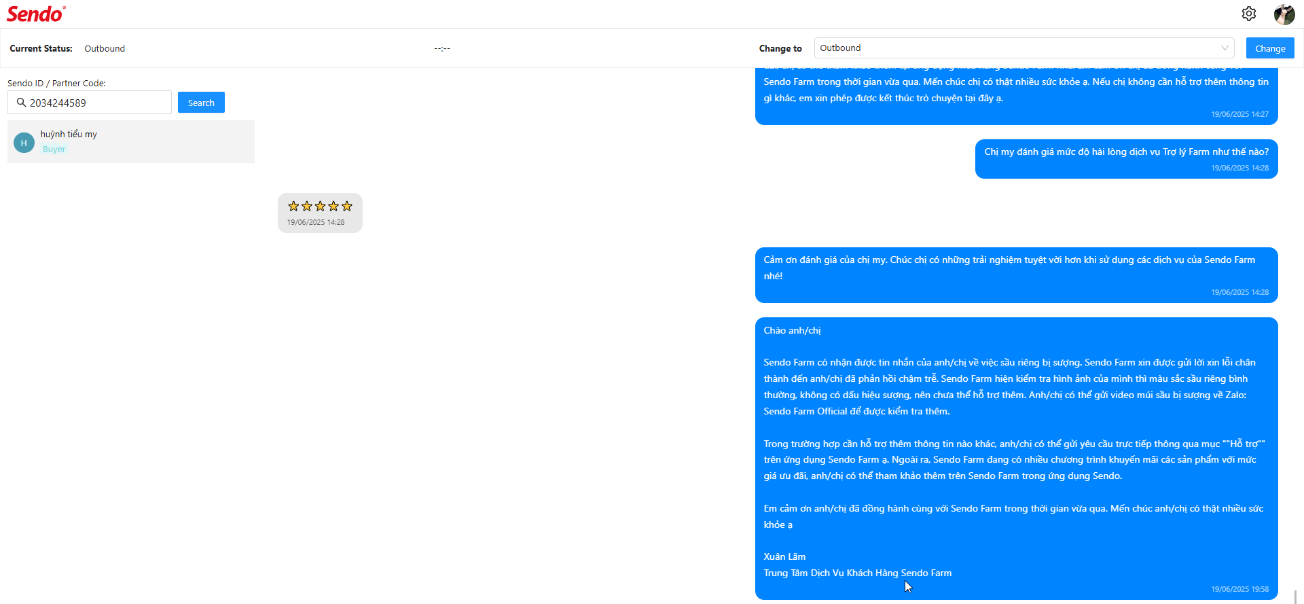1304x604 pixels.
Task: Click the Sendo logo
Action: pos(35,14)
